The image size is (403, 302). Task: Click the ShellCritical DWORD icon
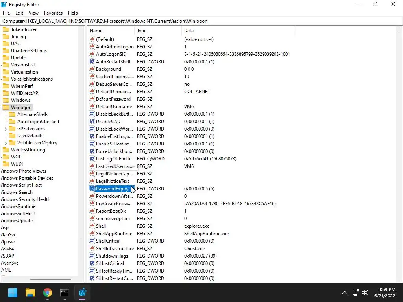[92, 241]
